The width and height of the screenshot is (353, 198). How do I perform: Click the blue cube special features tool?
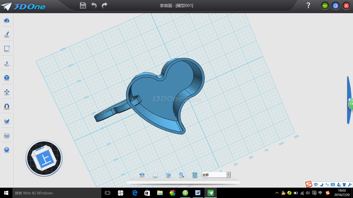[x=7, y=77]
